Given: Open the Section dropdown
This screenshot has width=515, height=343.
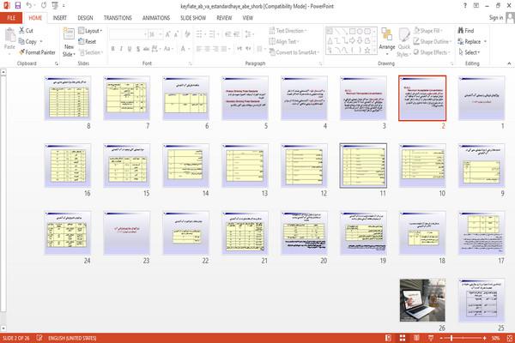Looking at the screenshot, I should point(91,52).
